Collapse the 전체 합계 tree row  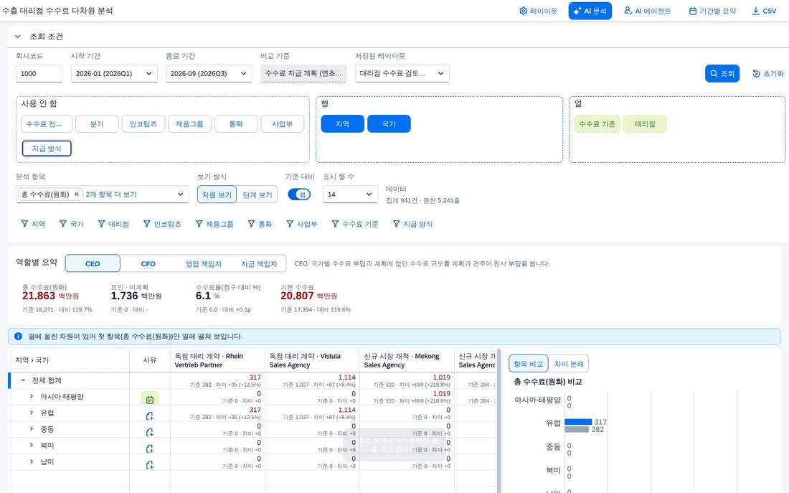click(x=23, y=380)
